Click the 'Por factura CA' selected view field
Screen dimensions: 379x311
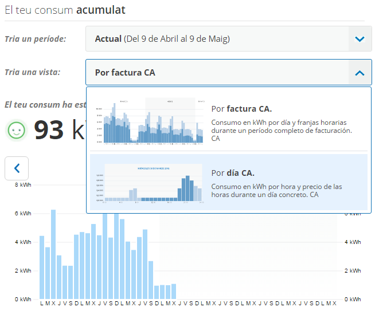217,73
